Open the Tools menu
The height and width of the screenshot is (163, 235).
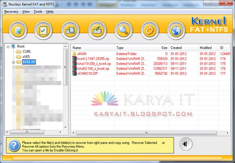click(38, 12)
